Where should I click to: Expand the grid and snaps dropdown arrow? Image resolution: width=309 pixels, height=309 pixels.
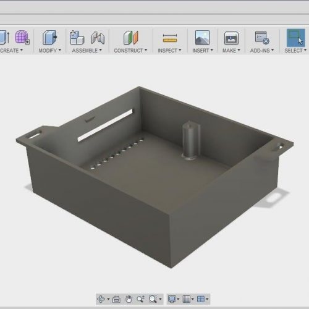point(193,299)
